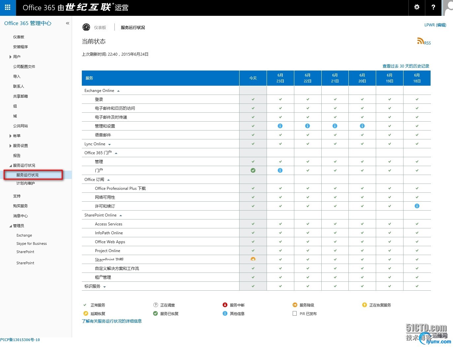Click today's checkmark for 标识服务 row
453x347 pixels.
coord(253,286)
